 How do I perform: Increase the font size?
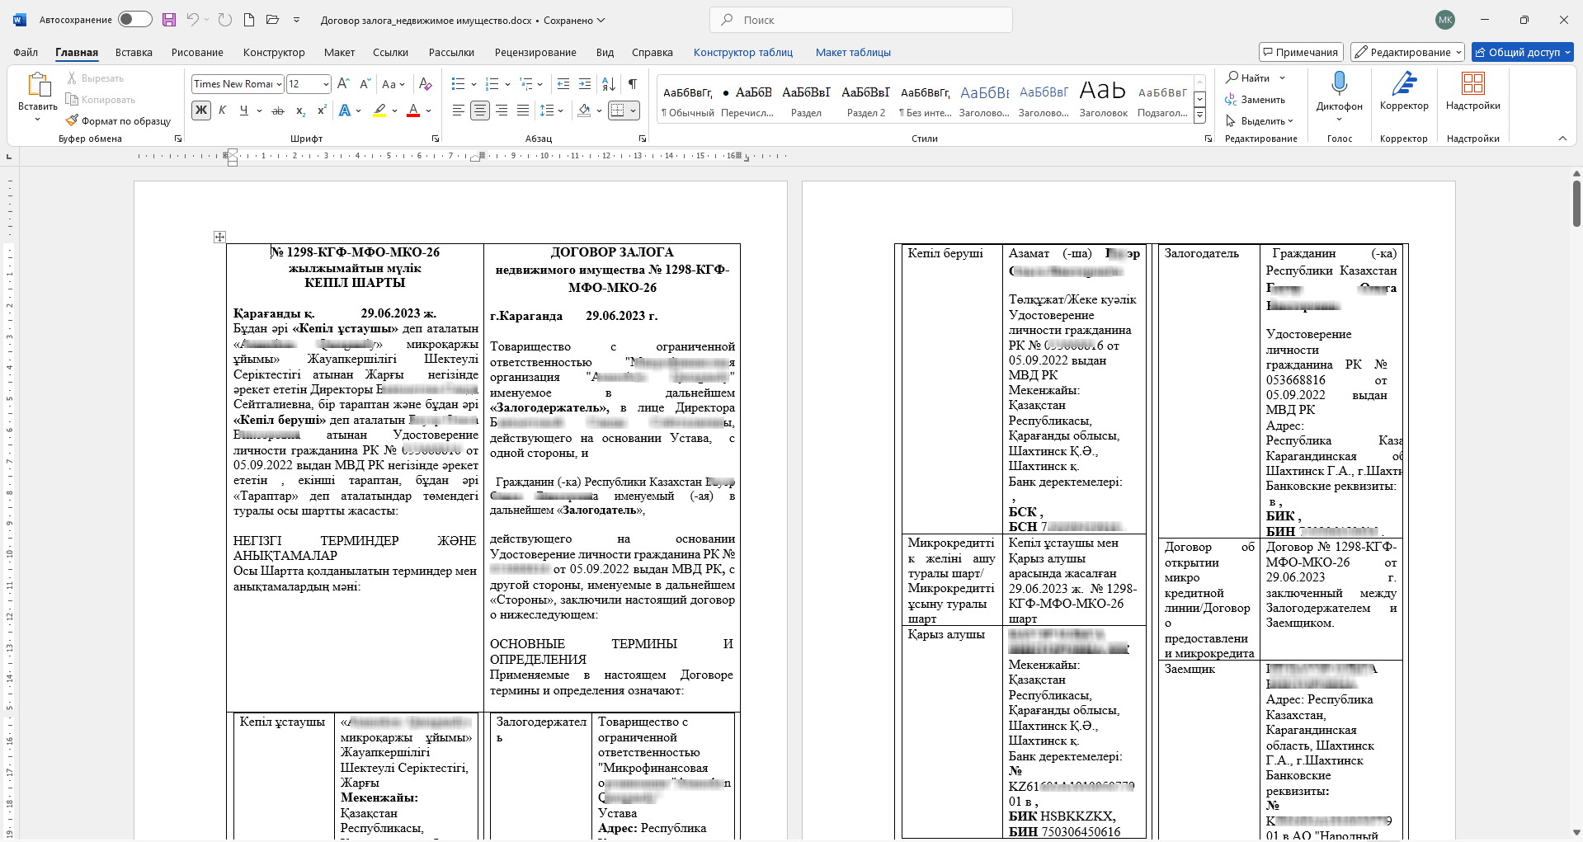pyautogui.click(x=344, y=84)
